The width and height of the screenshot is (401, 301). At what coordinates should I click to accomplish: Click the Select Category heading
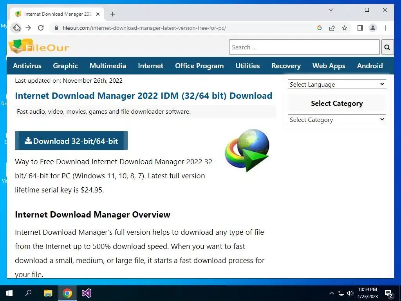[337, 103]
